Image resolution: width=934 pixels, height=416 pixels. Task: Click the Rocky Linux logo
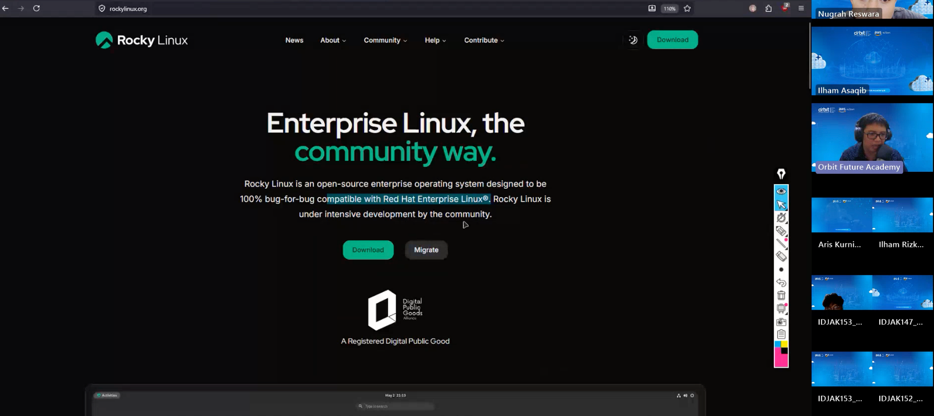tap(142, 40)
